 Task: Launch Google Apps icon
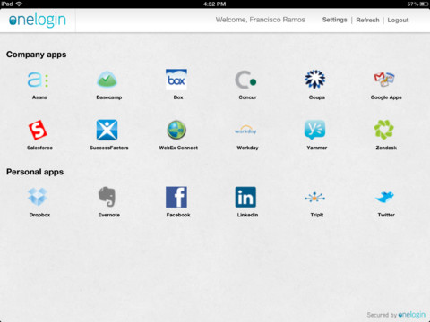[384, 80]
